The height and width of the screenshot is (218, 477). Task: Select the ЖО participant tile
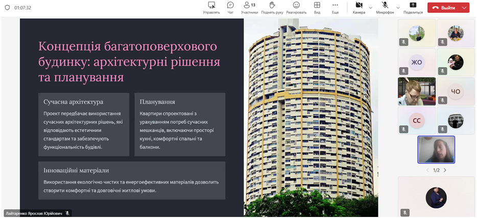pyautogui.click(x=417, y=62)
